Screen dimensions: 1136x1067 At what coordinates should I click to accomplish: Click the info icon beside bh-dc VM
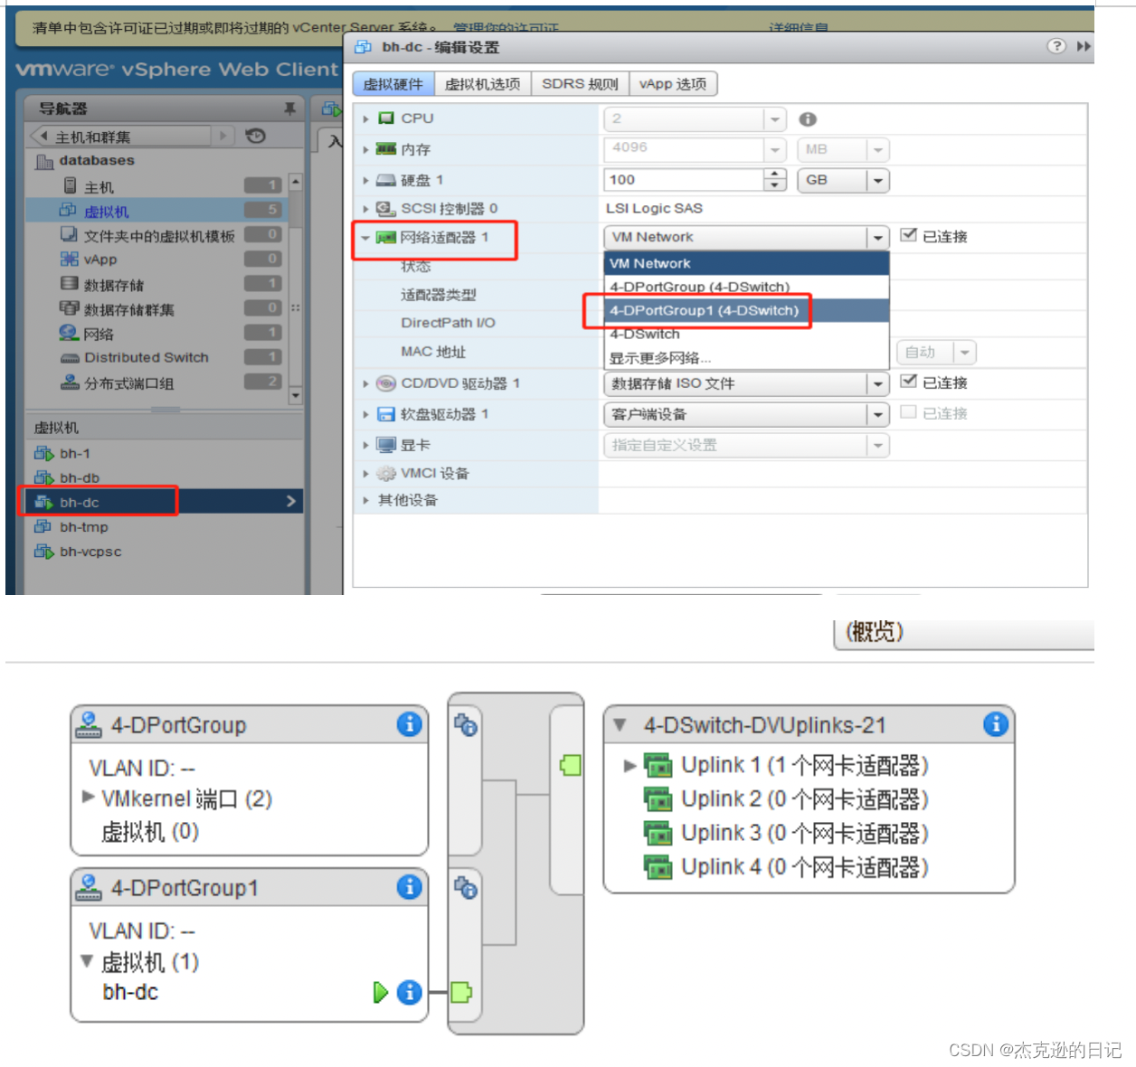coord(409,992)
